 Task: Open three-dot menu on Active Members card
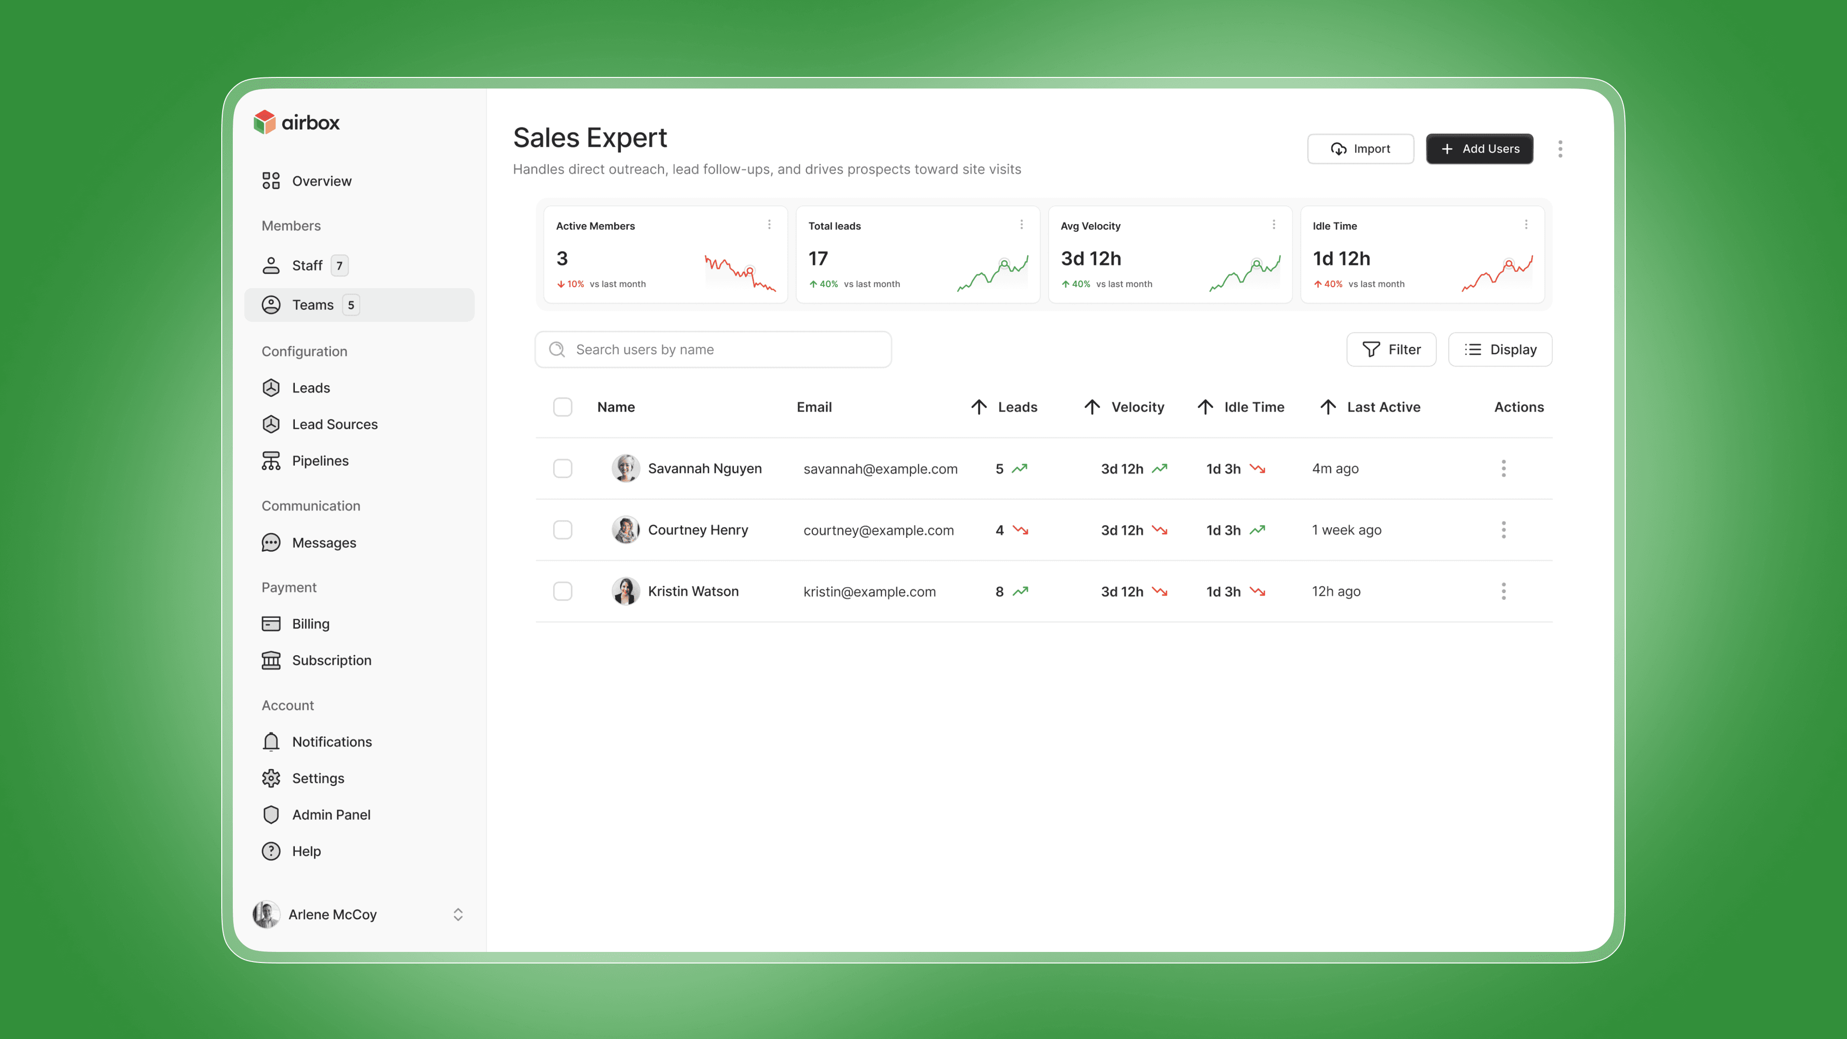(x=770, y=225)
